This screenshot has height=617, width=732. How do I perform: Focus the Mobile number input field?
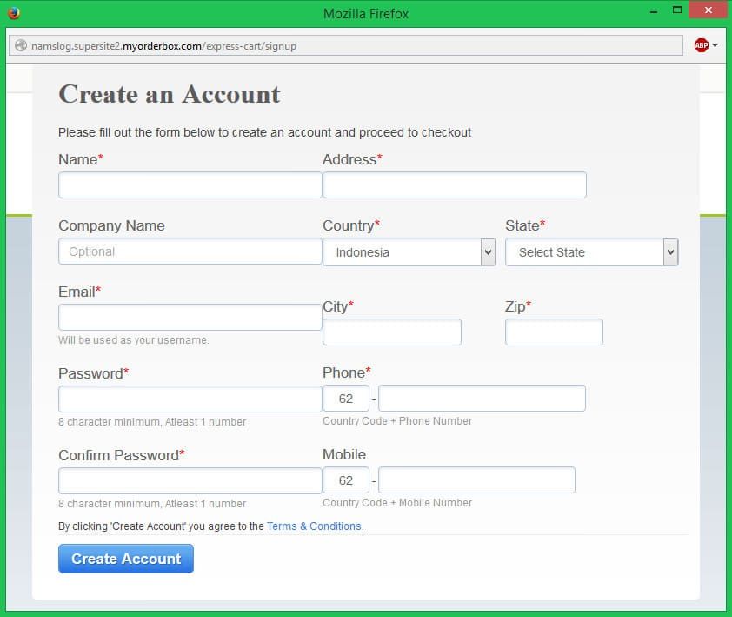coord(476,480)
